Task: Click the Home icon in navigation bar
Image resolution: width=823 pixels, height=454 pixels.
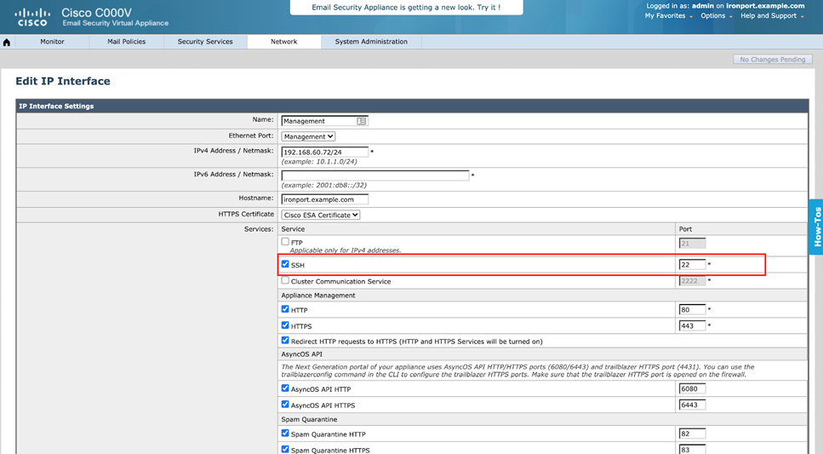Action: [7, 42]
